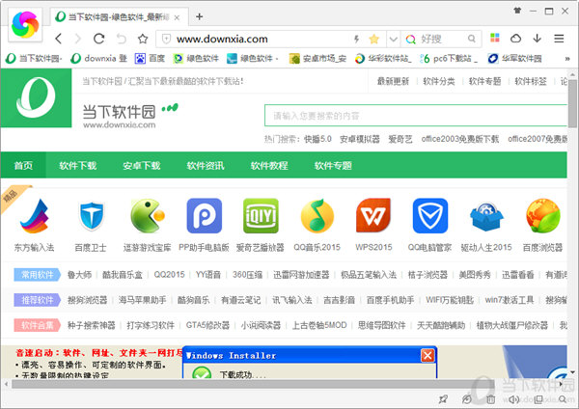Click the 好搜 search field

click(x=441, y=39)
